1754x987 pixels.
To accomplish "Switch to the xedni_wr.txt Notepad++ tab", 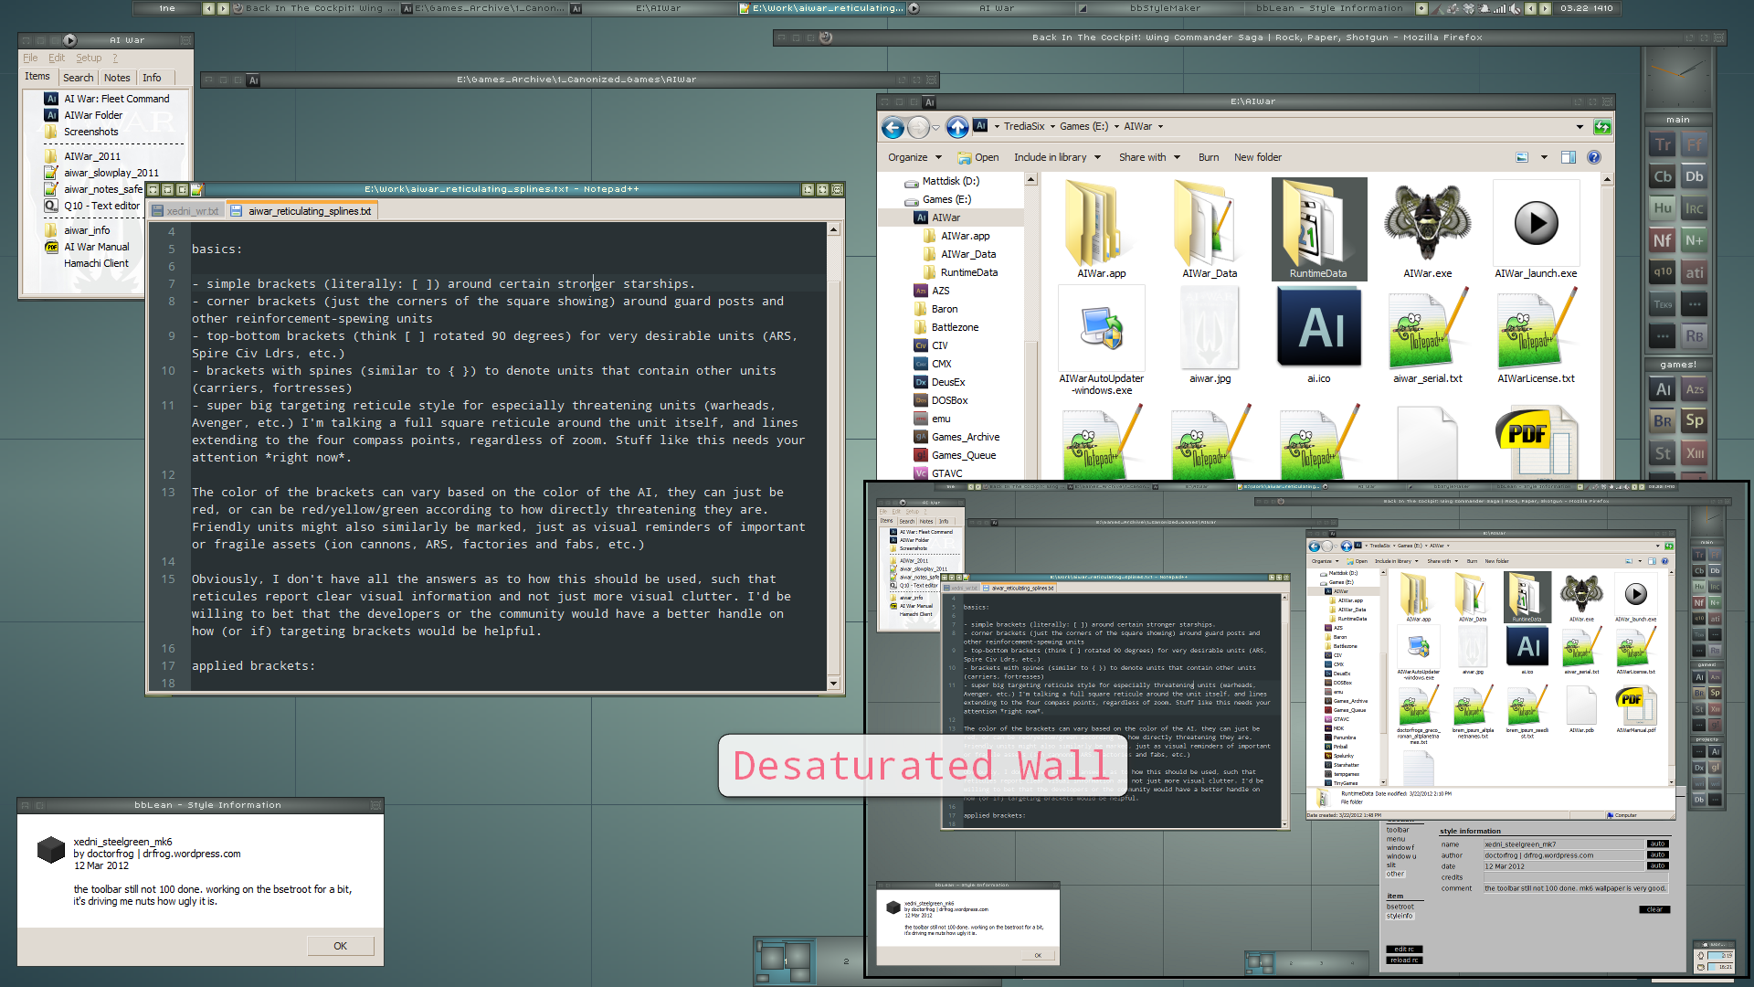I will pyautogui.click(x=189, y=211).
